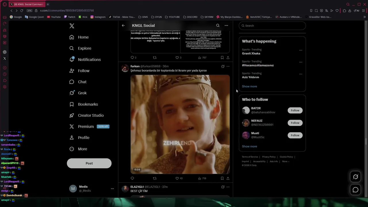368x207 pixels.
Task: Open the floating messages button
Action: click(x=356, y=190)
